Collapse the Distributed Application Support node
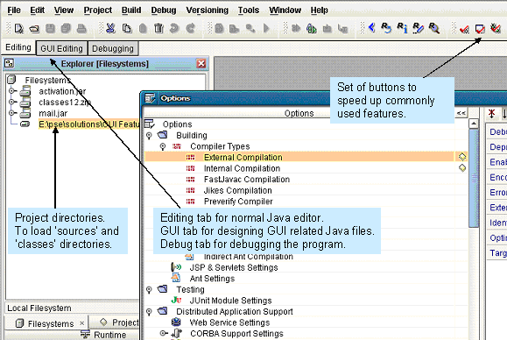Viewport: 507px width, 340px height. [x=149, y=312]
